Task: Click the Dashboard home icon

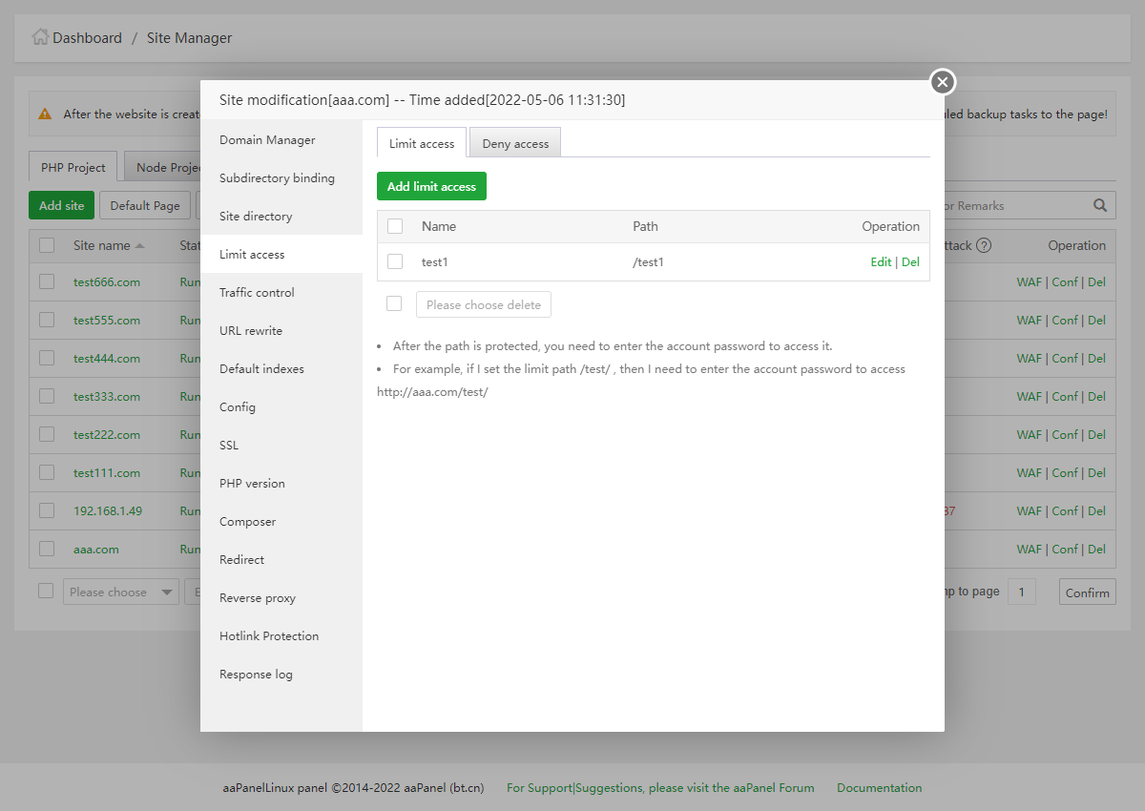Action: click(x=40, y=38)
